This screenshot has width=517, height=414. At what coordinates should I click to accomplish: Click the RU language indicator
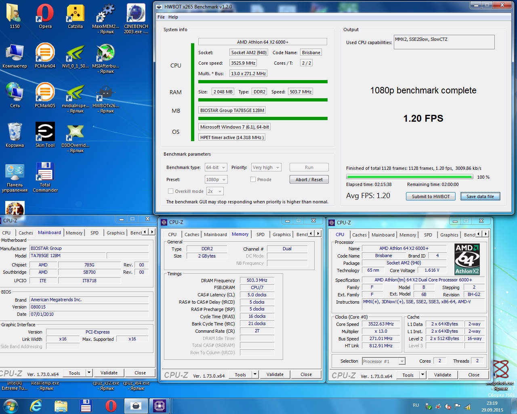tap(416, 405)
